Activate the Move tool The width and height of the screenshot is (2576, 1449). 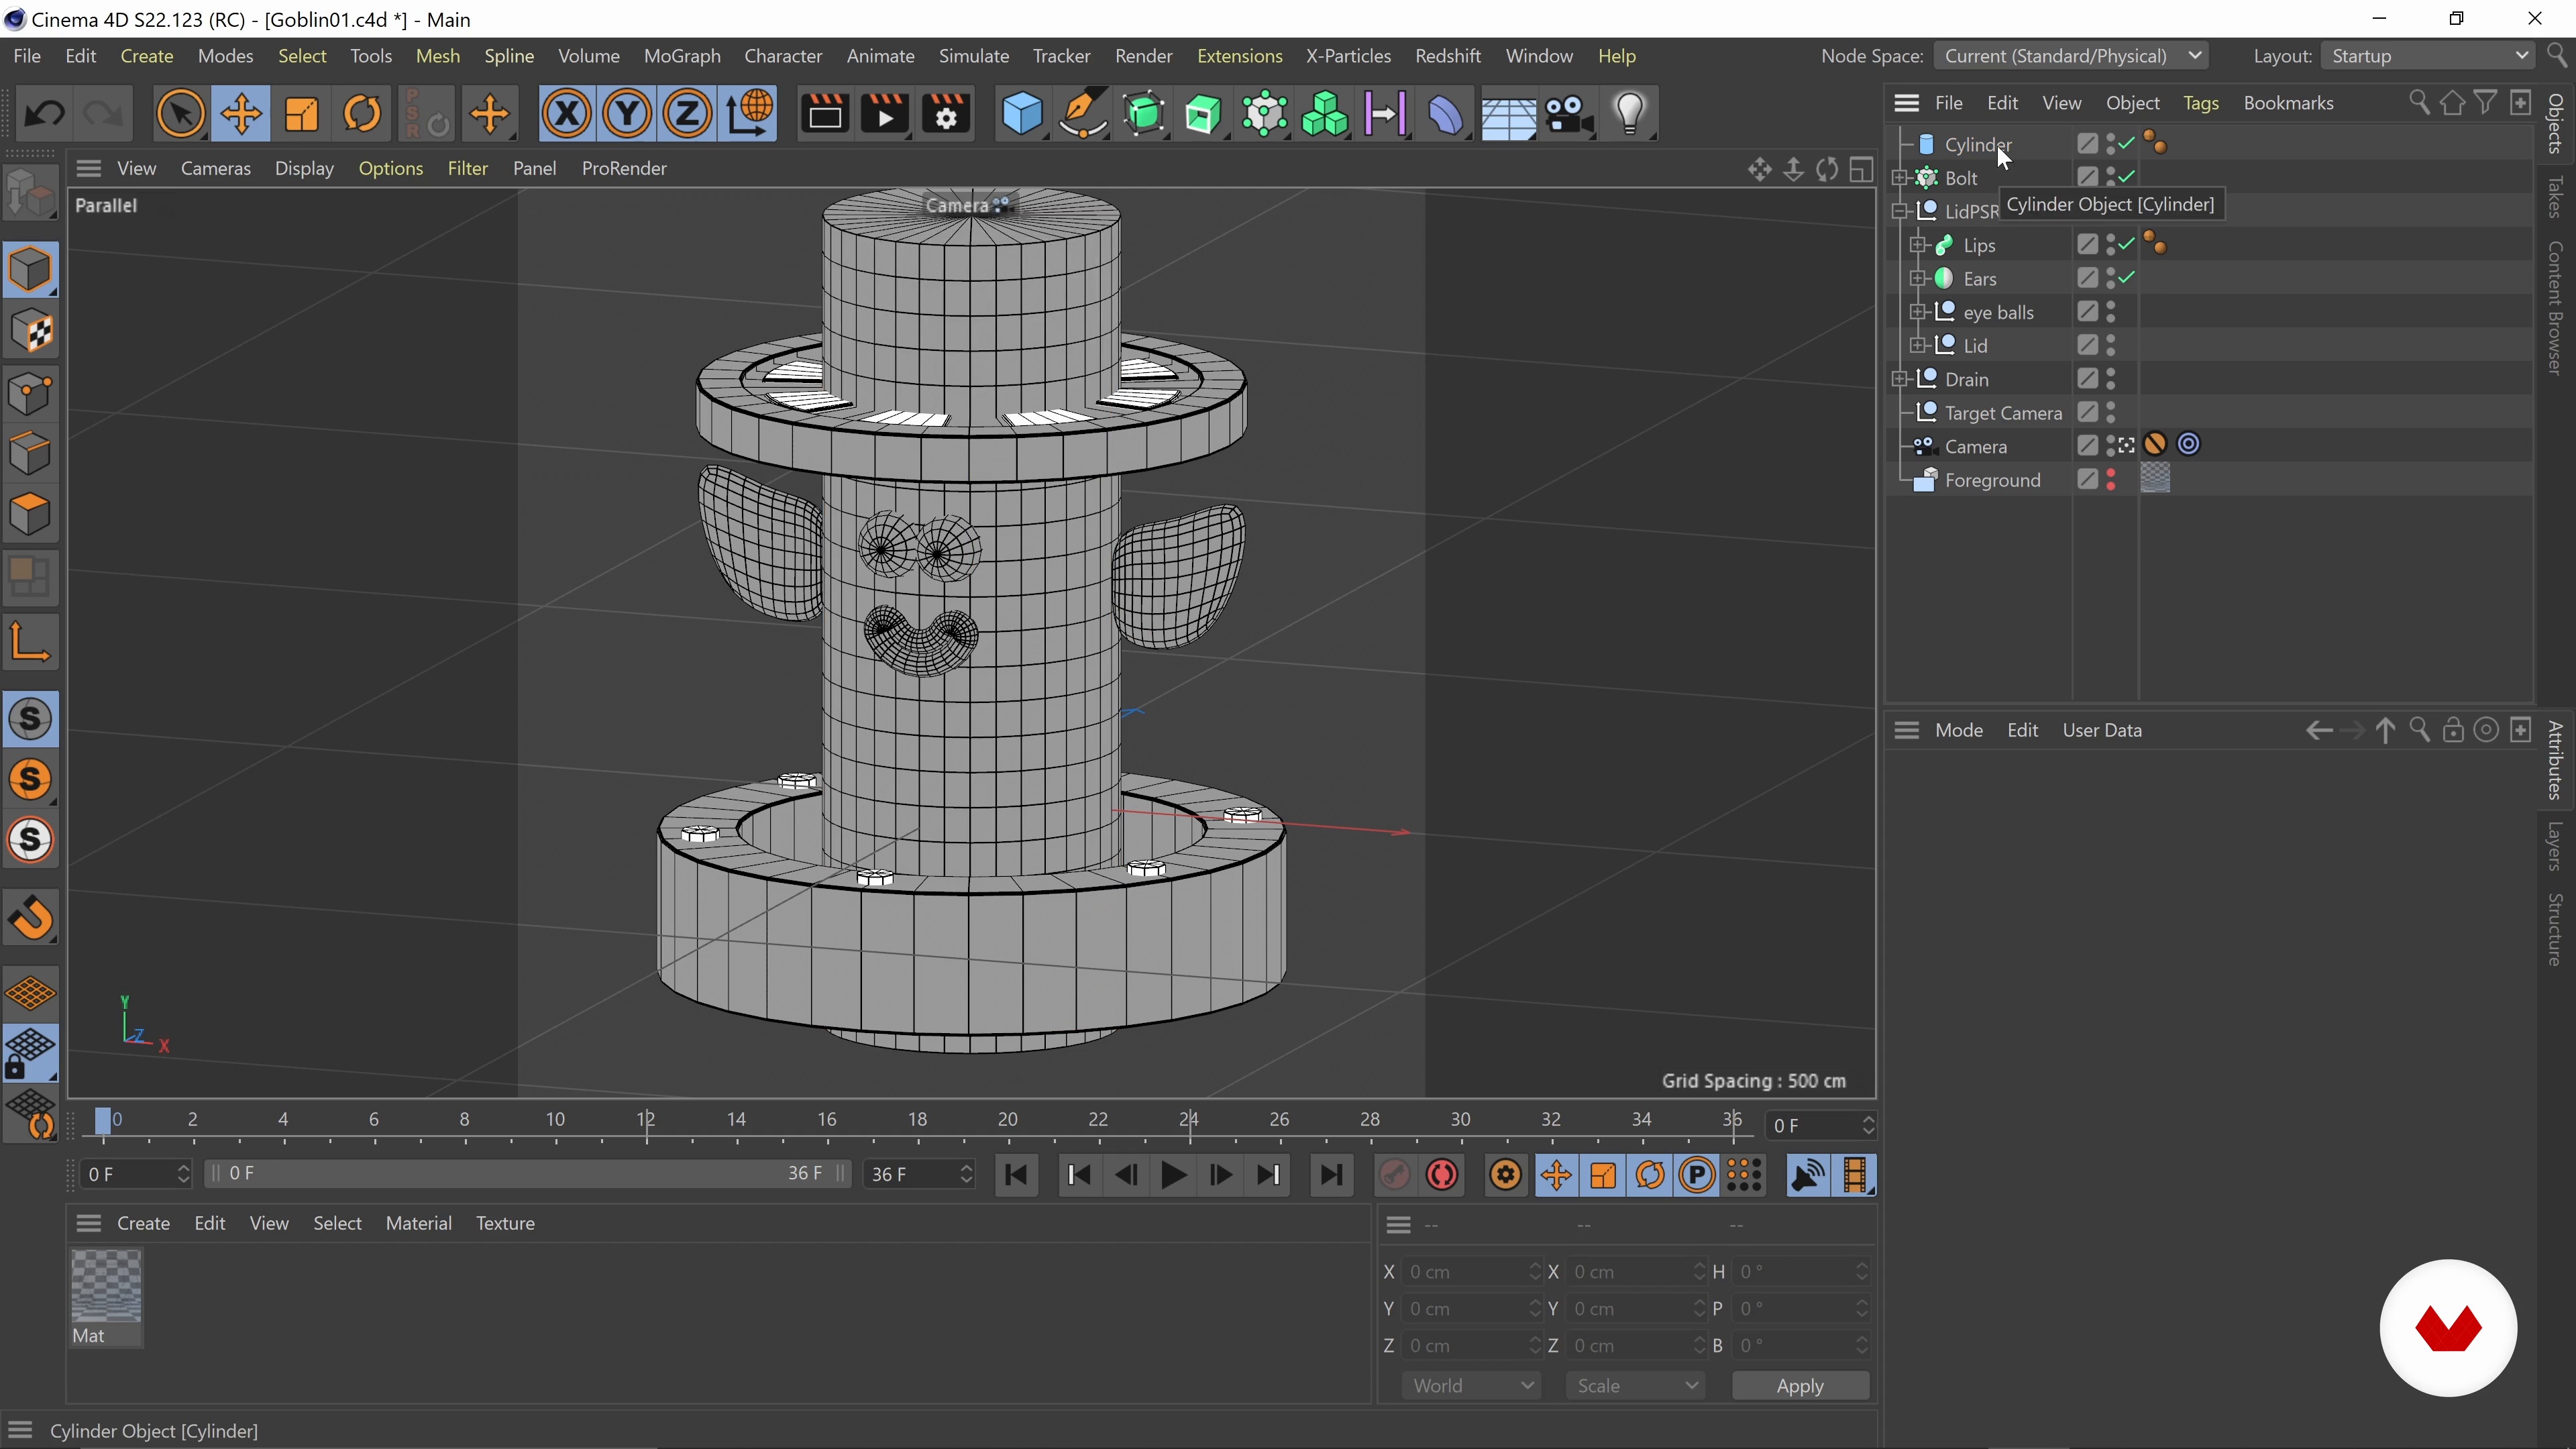coord(241,114)
